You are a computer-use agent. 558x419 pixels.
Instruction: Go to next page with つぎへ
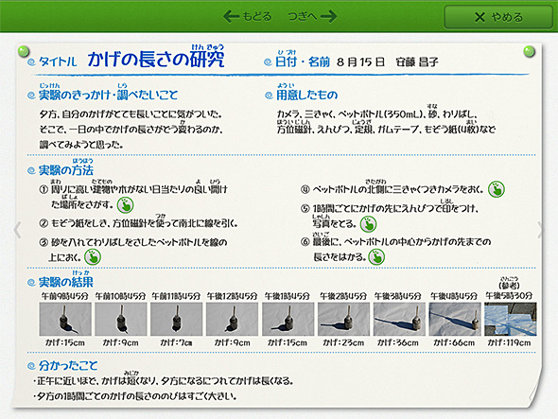312,16
